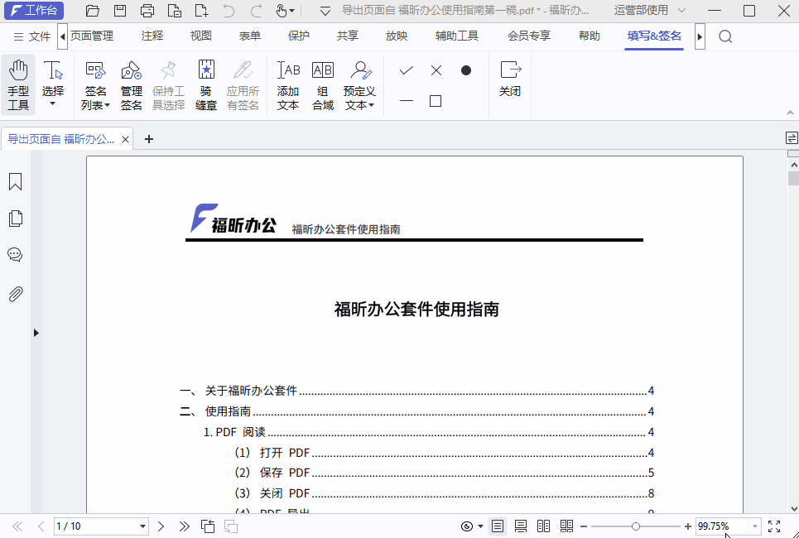The width and height of the screenshot is (799, 538).
Task: Select the 组合域 combine field tool
Action: pos(322,83)
